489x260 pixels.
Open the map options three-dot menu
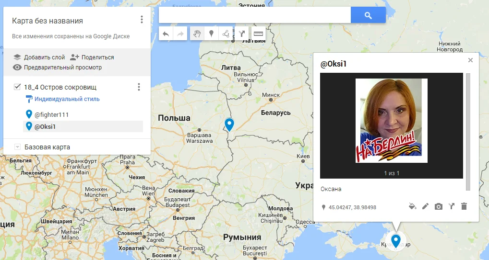click(x=142, y=20)
